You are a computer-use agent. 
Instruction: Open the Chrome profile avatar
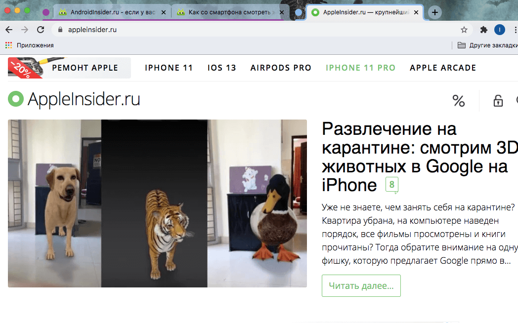point(500,30)
